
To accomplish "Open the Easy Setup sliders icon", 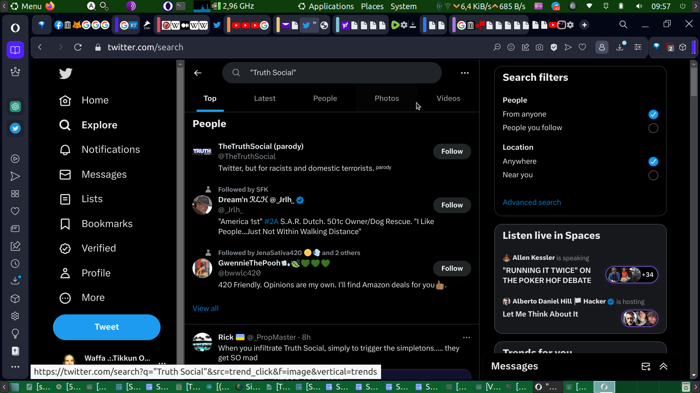I will coord(638,47).
